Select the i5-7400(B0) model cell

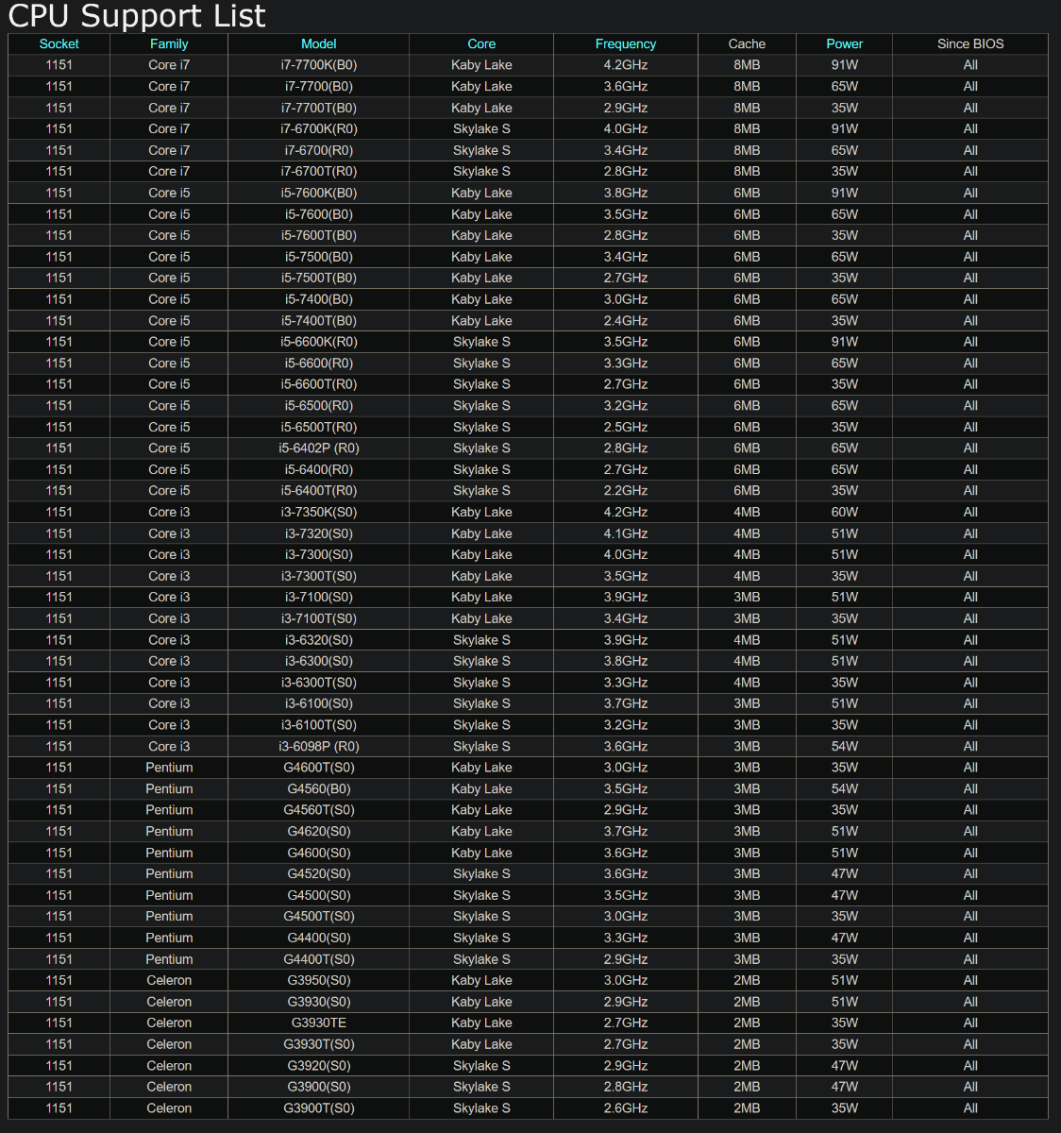pyautogui.click(x=319, y=299)
